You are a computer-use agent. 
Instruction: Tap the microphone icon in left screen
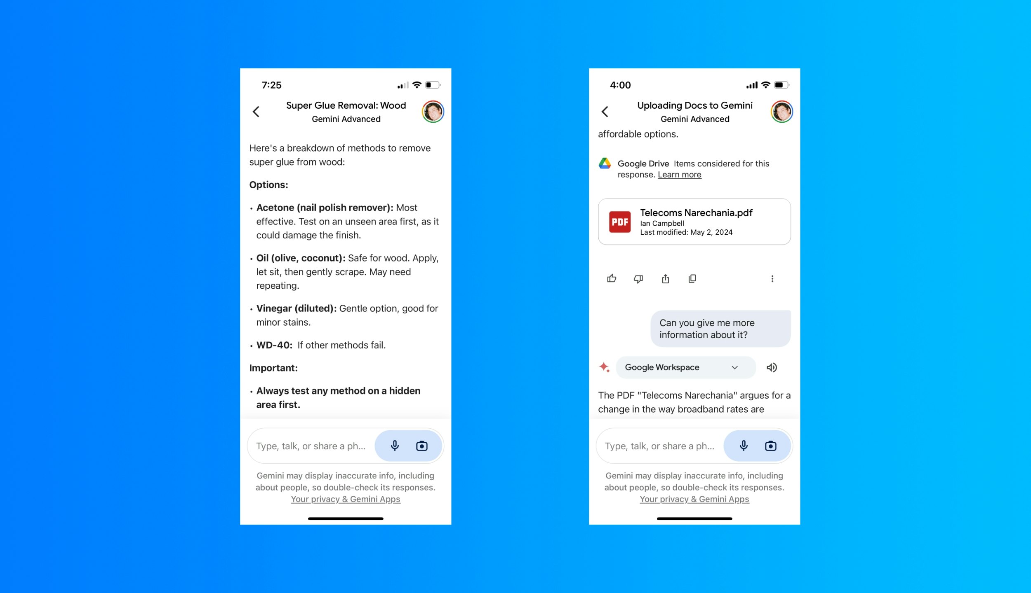click(395, 446)
